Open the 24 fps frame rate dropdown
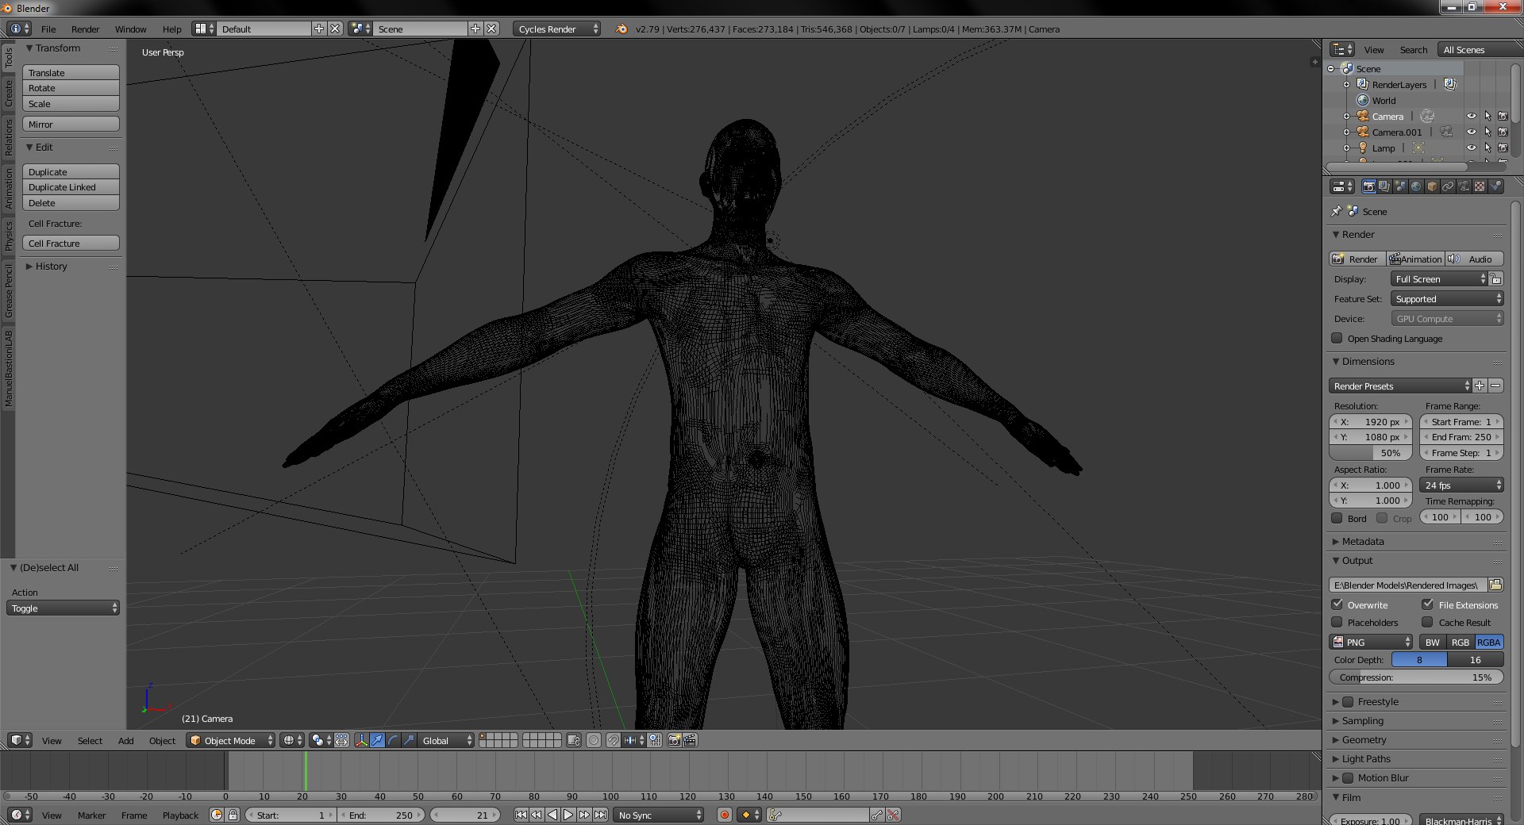The image size is (1524, 825). click(x=1460, y=485)
